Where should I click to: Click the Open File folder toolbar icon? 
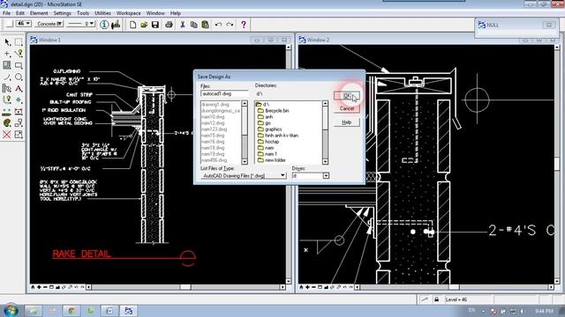[x=144, y=25]
